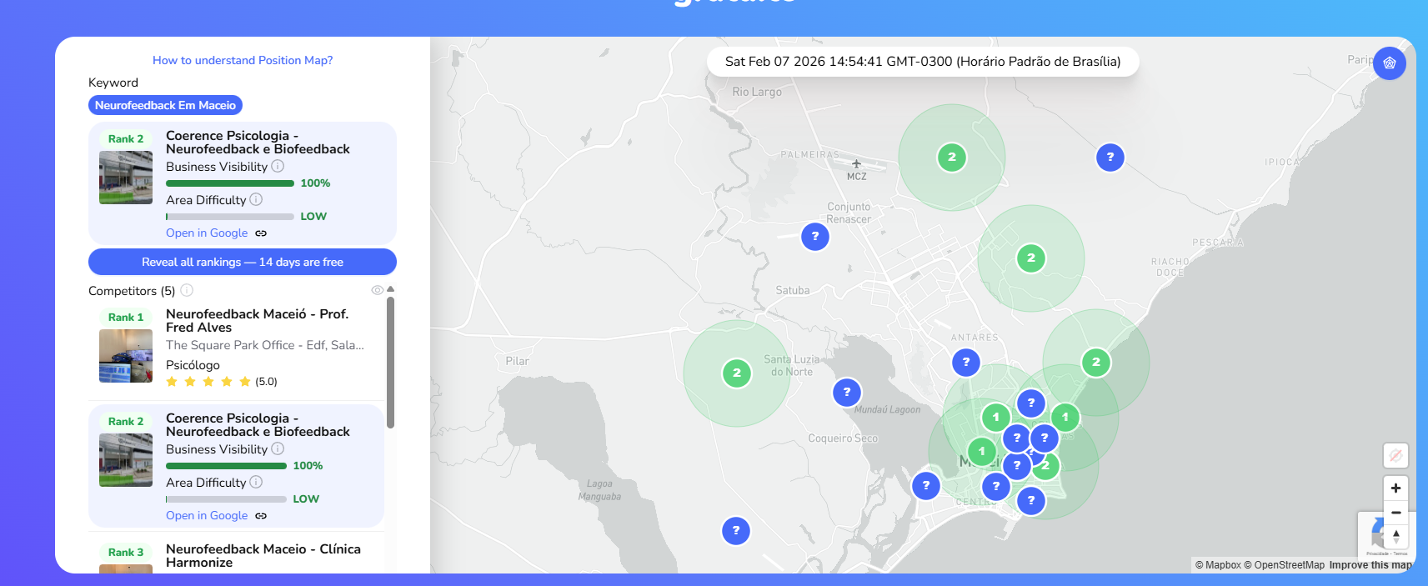Image resolution: width=1428 pixels, height=586 pixels.
Task: Zoom out of the map with minus button
Action: coord(1395,513)
